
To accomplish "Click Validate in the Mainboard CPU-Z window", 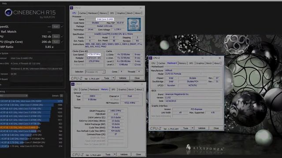I will pos(202,128).
